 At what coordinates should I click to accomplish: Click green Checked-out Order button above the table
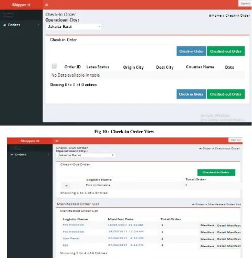click(x=226, y=51)
